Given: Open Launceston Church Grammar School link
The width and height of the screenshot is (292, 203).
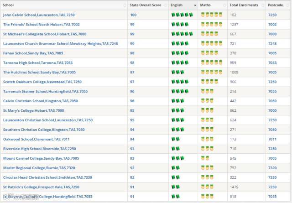Looking at the screenshot, I should click(x=61, y=44).
